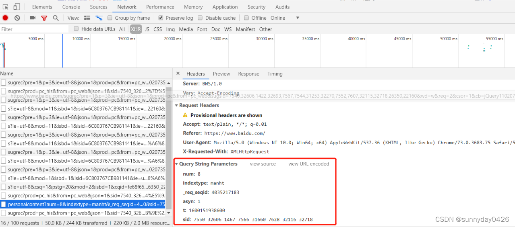Enable Disable cache checkbox
This screenshot has width=515, height=227.
(x=200, y=18)
